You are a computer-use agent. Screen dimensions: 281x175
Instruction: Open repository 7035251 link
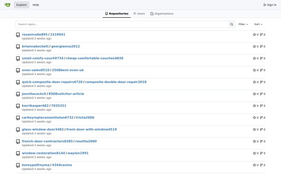tap(59, 105)
